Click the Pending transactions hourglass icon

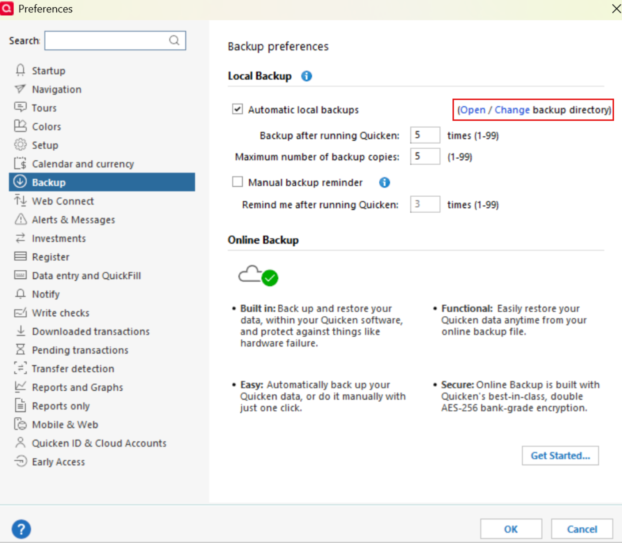click(20, 349)
